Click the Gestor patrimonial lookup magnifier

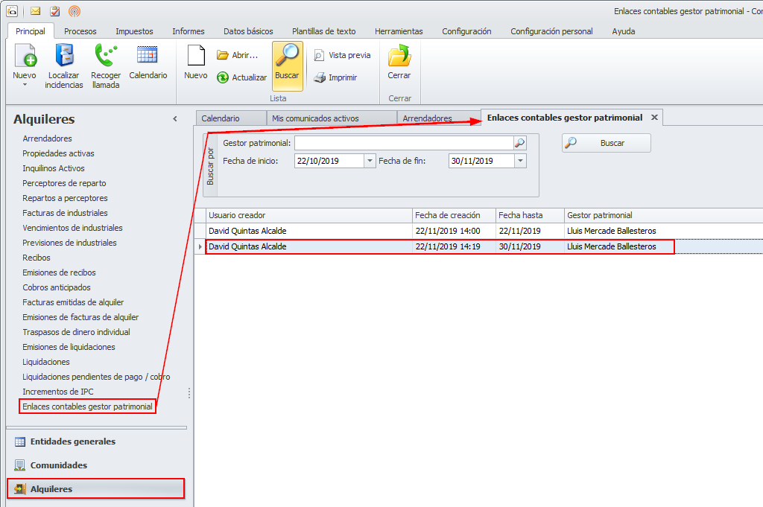tap(519, 143)
